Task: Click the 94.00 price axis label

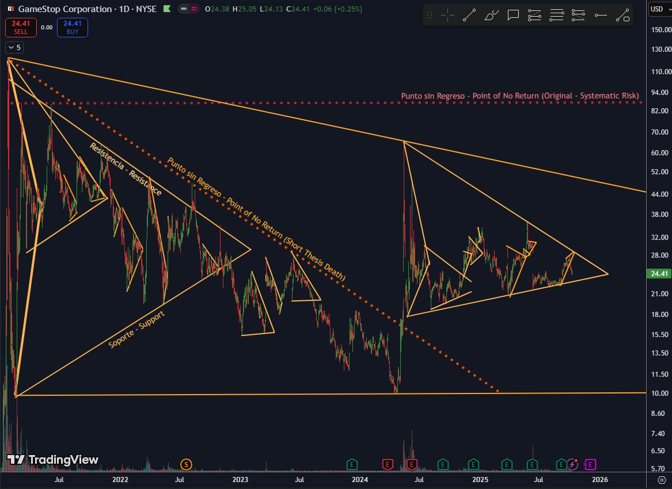Action: click(x=660, y=92)
